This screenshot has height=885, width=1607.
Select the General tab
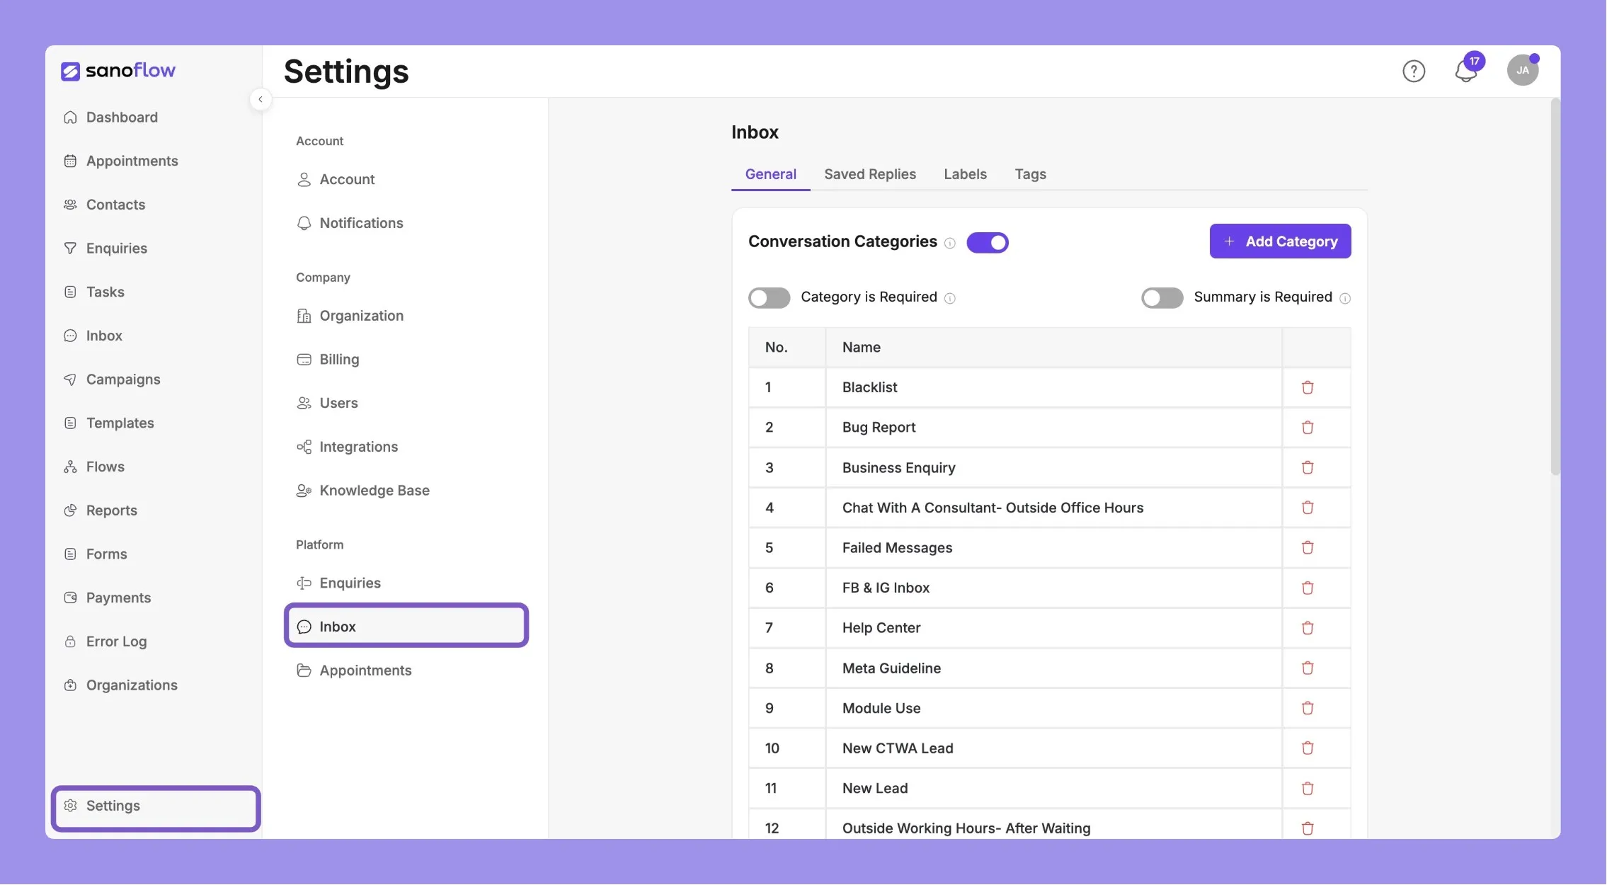[770, 174]
